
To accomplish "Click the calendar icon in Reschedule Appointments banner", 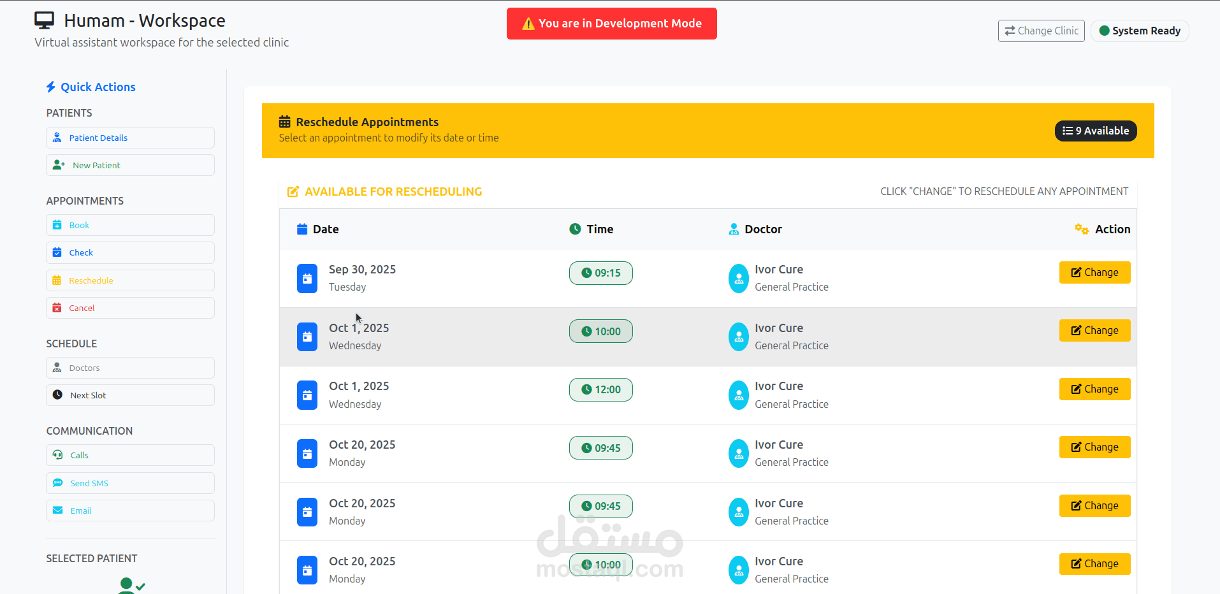I will coord(285,122).
